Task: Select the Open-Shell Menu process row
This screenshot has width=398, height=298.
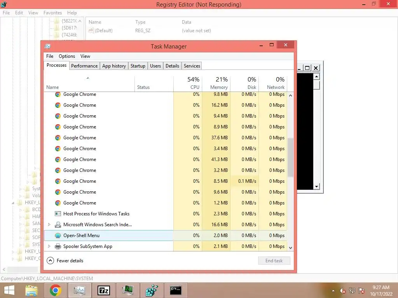Action: [x=166, y=236]
